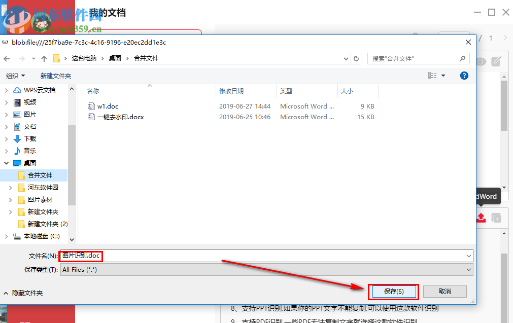This screenshot has height=323, width=513.
Task: Open the help question mark icon
Action: pyautogui.click(x=464, y=75)
